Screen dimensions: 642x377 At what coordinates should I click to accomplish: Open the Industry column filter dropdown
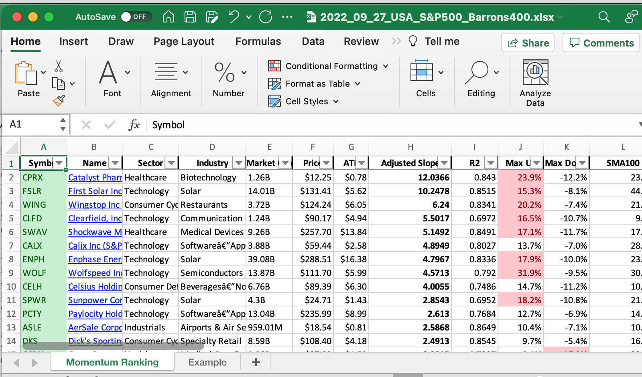pos(239,163)
